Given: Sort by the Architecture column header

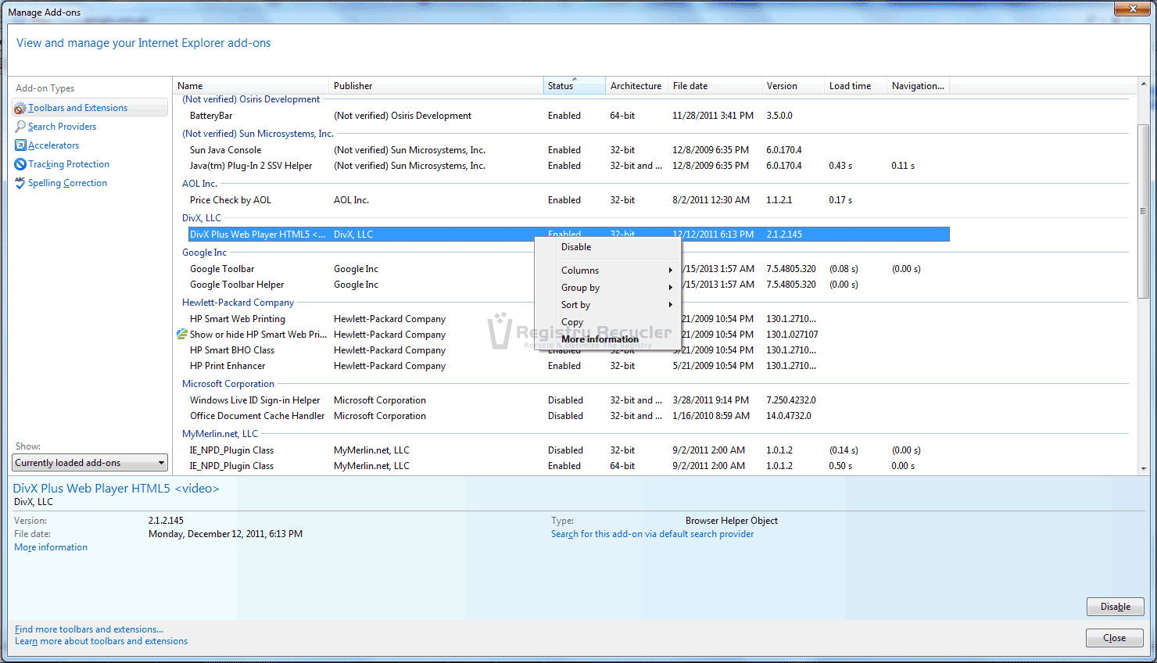Looking at the screenshot, I should coord(637,86).
